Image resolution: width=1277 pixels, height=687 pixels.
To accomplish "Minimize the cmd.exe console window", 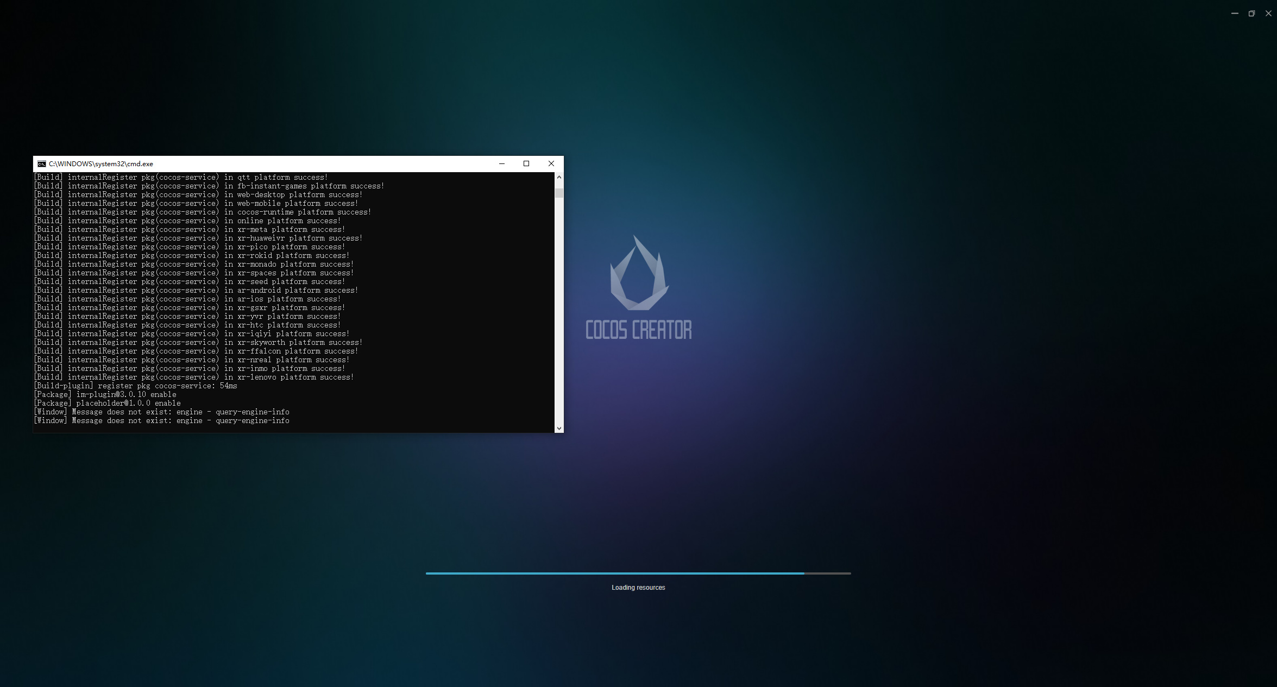I will (501, 163).
